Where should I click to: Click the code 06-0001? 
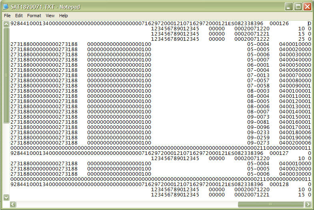click(x=258, y=65)
